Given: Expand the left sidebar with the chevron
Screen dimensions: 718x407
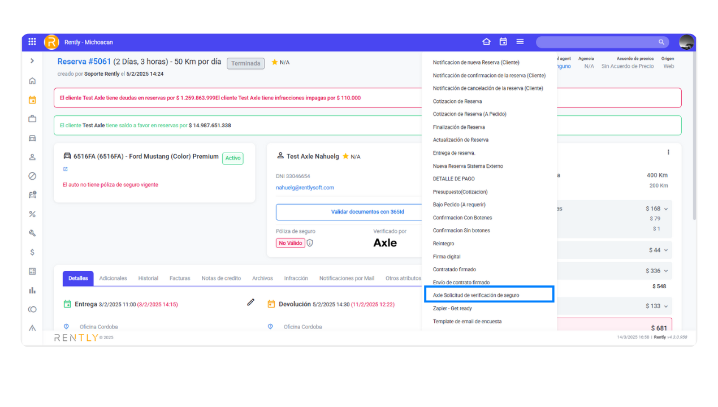Looking at the screenshot, I should click(x=32, y=60).
